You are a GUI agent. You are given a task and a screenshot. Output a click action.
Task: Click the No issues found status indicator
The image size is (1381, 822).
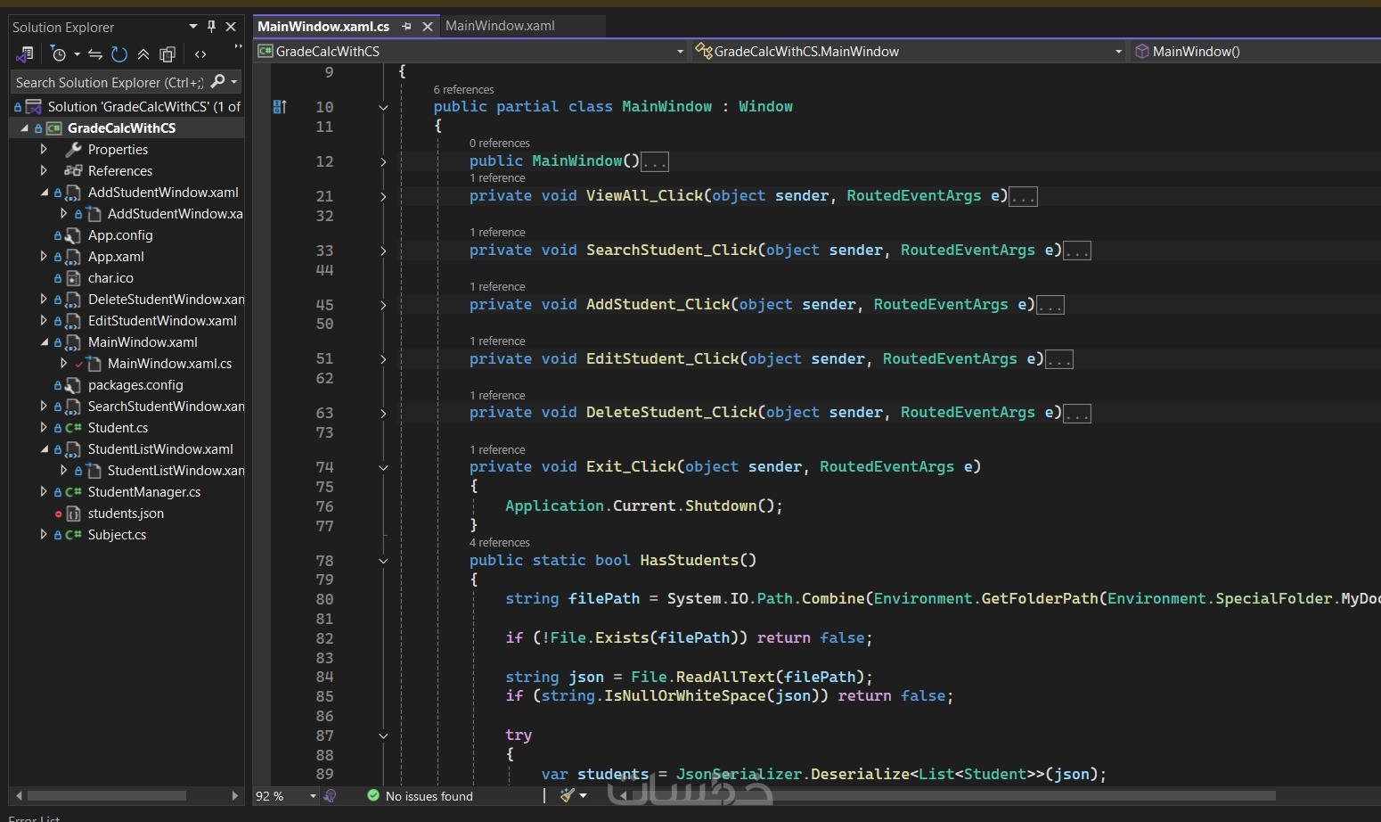click(x=429, y=796)
